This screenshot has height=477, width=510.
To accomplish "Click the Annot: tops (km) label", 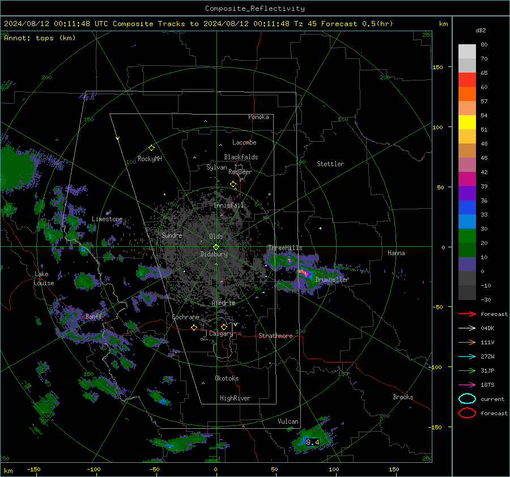I will (40, 38).
